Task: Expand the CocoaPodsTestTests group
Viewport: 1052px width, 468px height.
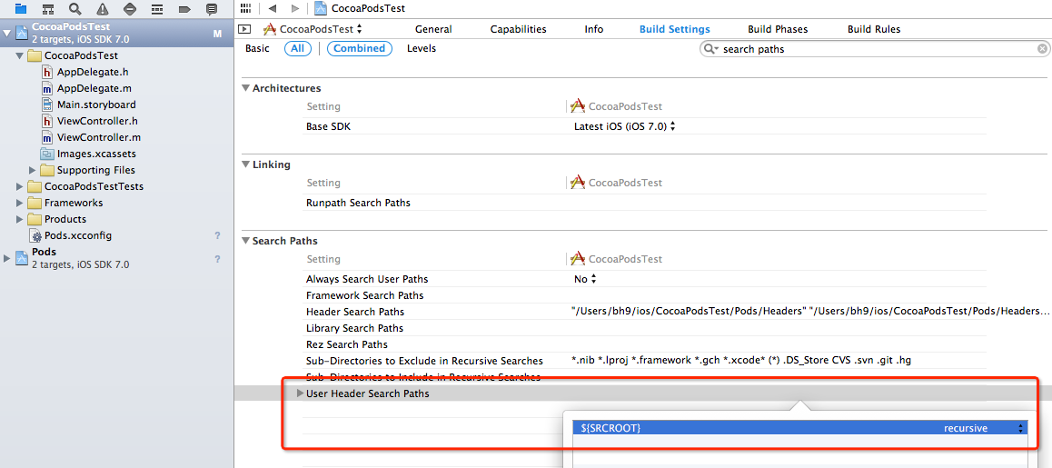Action: pos(19,186)
